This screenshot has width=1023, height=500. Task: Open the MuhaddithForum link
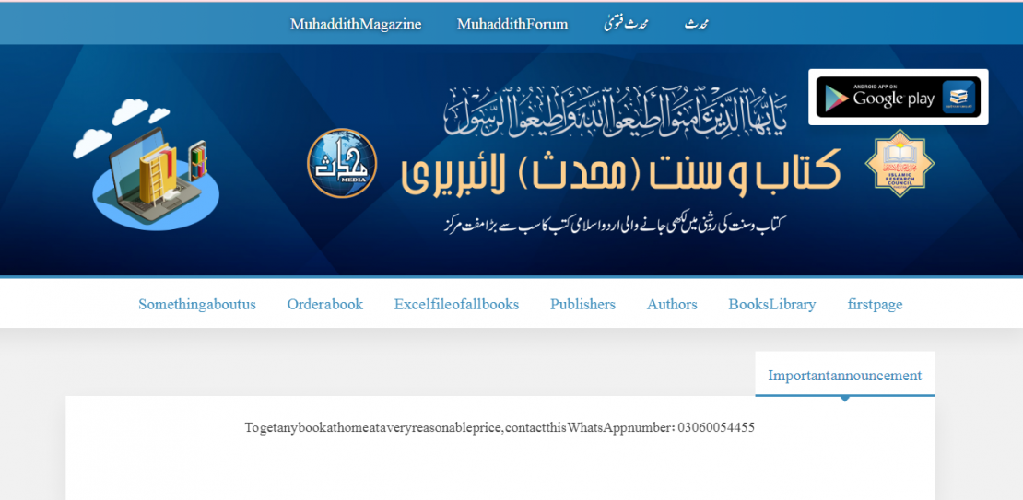click(x=512, y=24)
